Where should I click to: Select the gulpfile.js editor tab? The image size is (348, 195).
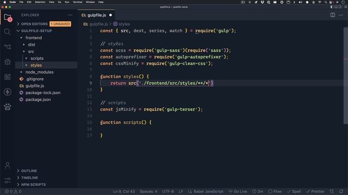click(96, 15)
